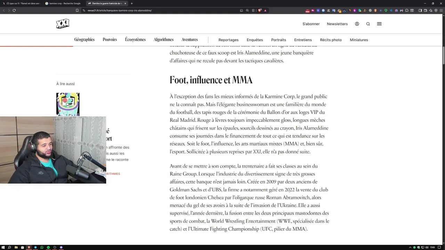Image resolution: width=445 pixels, height=250 pixels.
Task: Reload the page with the refresh button
Action: [14, 10]
